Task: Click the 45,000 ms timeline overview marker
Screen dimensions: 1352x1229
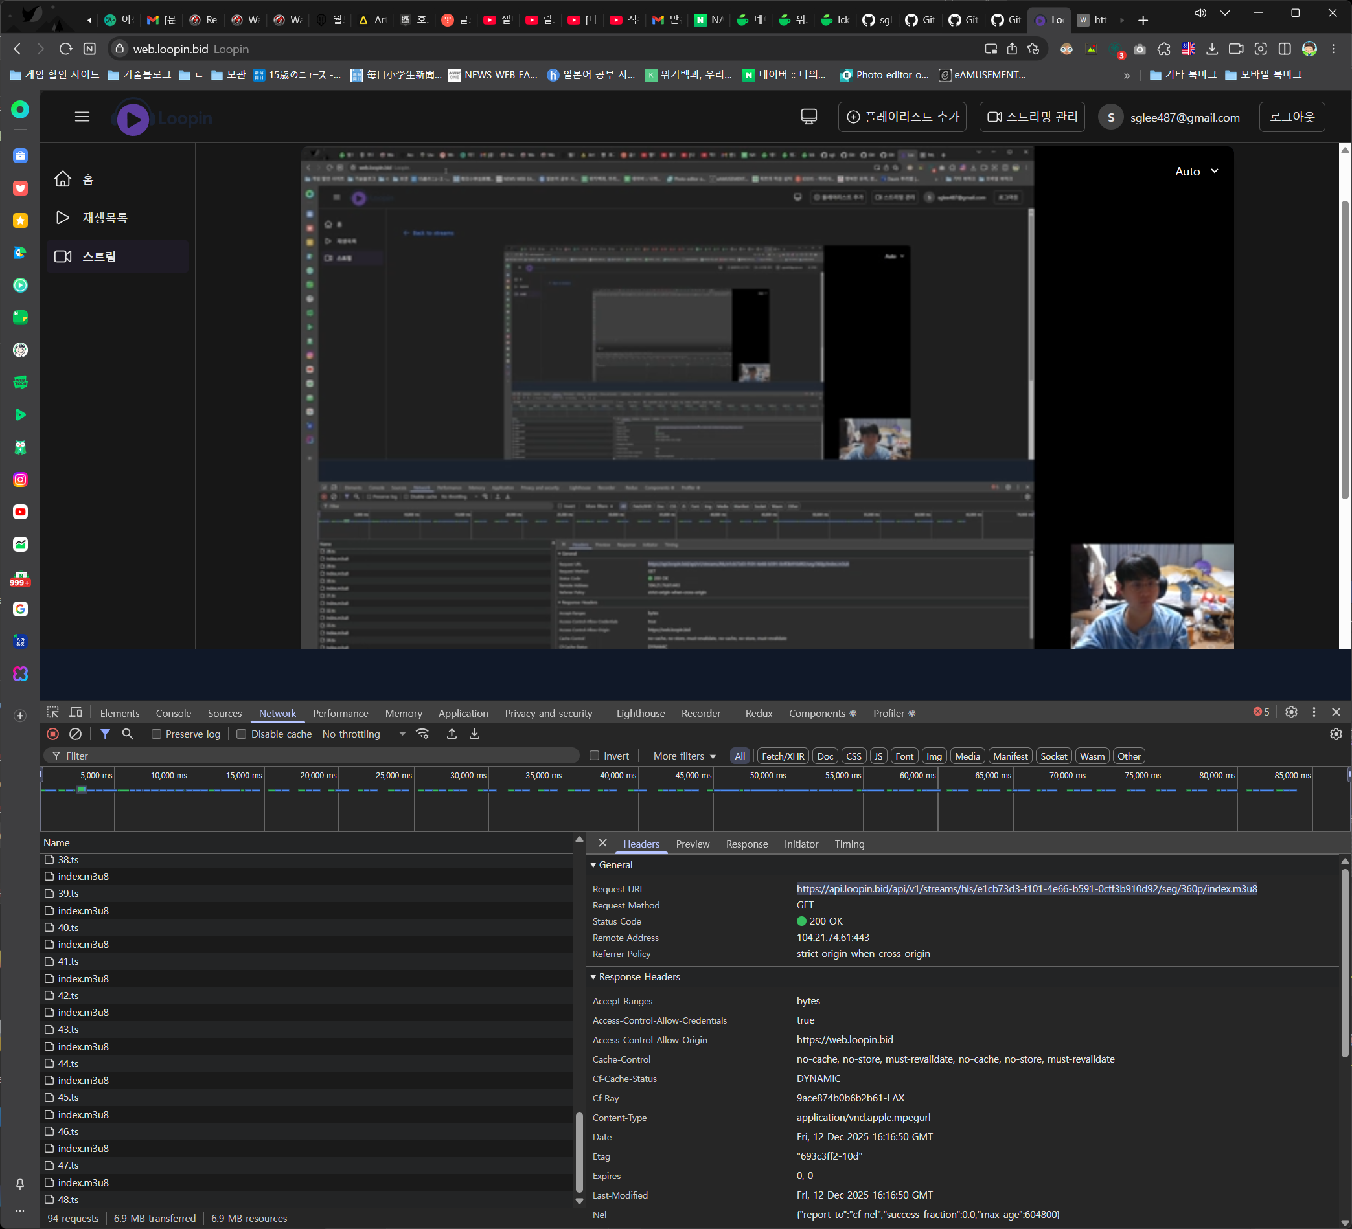Action: [692, 776]
